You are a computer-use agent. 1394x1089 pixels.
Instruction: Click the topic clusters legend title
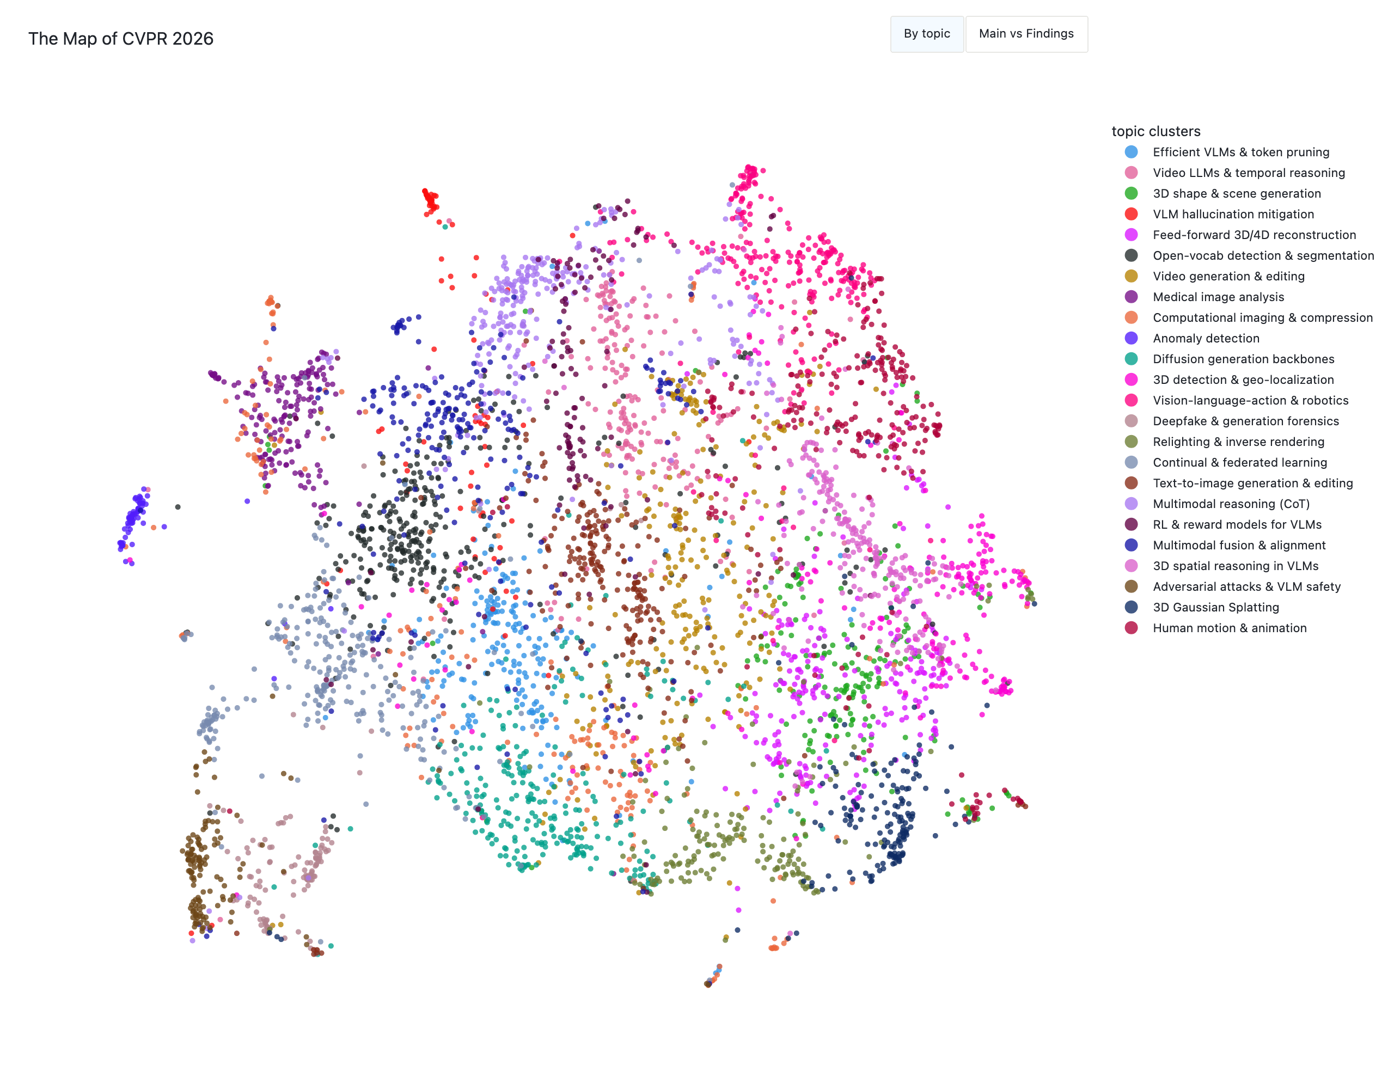click(1156, 132)
